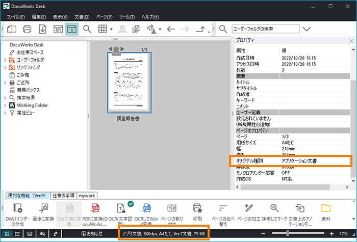Expand the ユーザーフォルダ tree node arrow
Image resolution: width=357 pixels, height=242 pixels.
point(5,60)
